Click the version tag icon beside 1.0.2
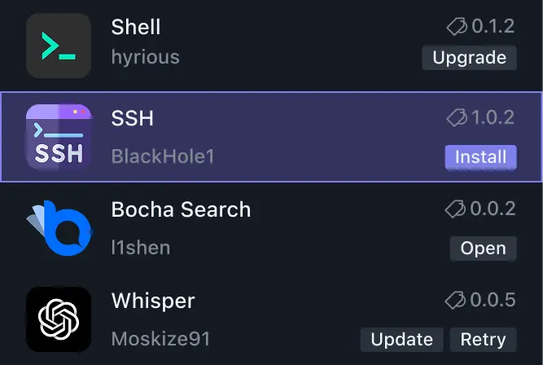543x365 pixels. (x=457, y=118)
